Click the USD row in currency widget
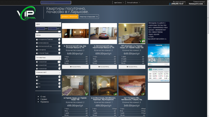The height and width of the screenshot is (117, 209). click(x=159, y=74)
